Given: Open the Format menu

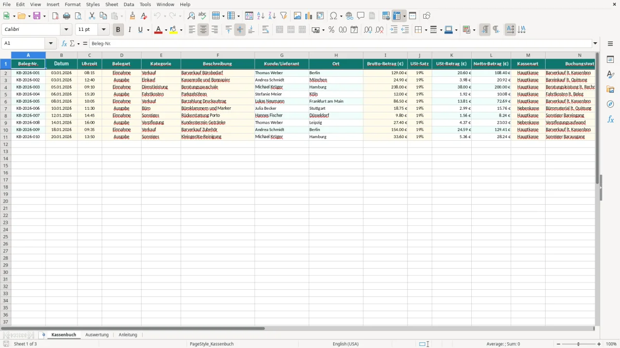Looking at the screenshot, I should coord(73,4).
